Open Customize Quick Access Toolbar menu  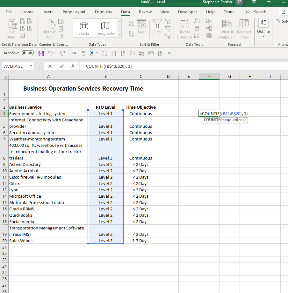(x=169, y=53)
